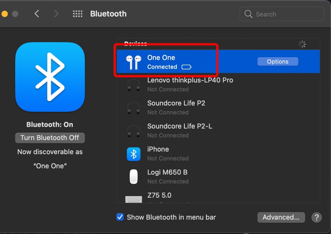The width and height of the screenshot is (331, 234).
Task: Open Options for One One device
Action: pyautogui.click(x=278, y=62)
